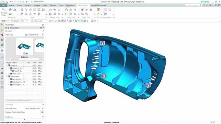Click the Find a Command search box

pyautogui.click(x=193, y=6)
